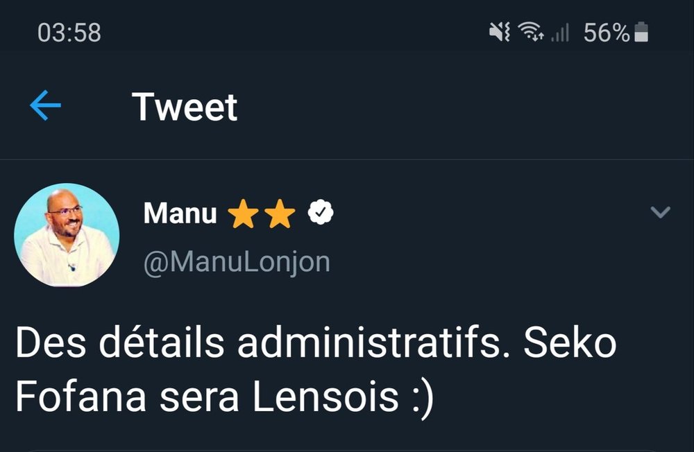Click the second gold star emoji
The width and height of the screenshot is (694, 452).
280,213
